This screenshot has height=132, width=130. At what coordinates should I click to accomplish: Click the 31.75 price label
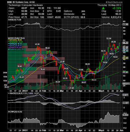(65, 79)
